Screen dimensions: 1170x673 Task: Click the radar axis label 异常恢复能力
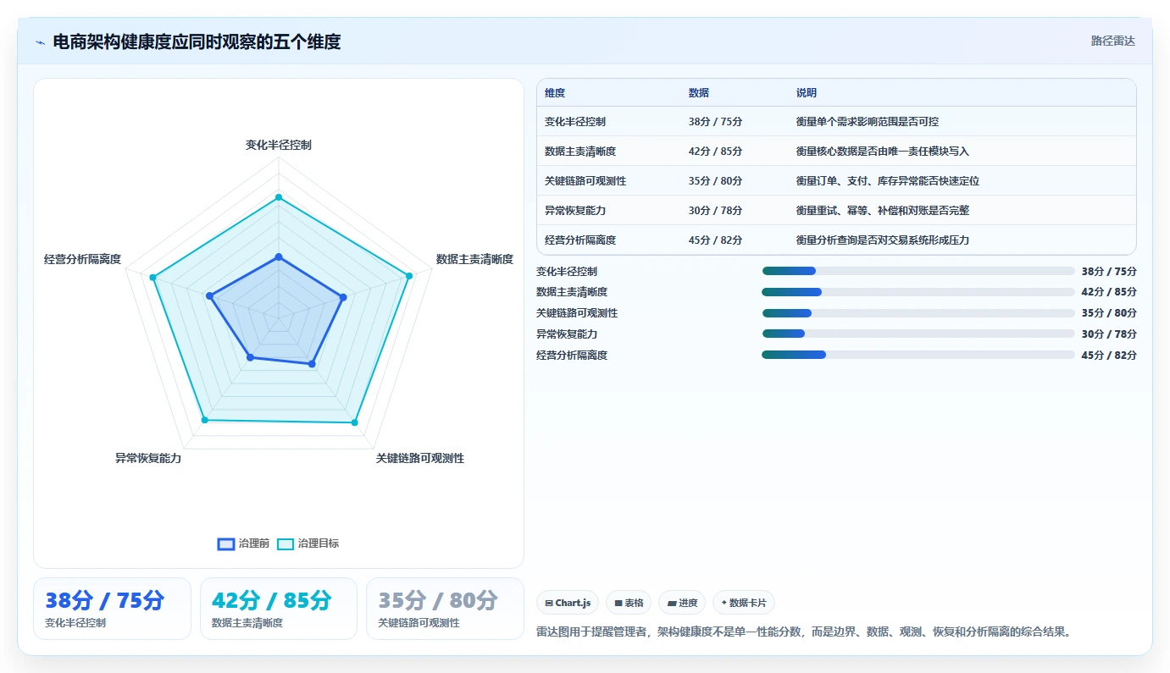[x=148, y=458]
